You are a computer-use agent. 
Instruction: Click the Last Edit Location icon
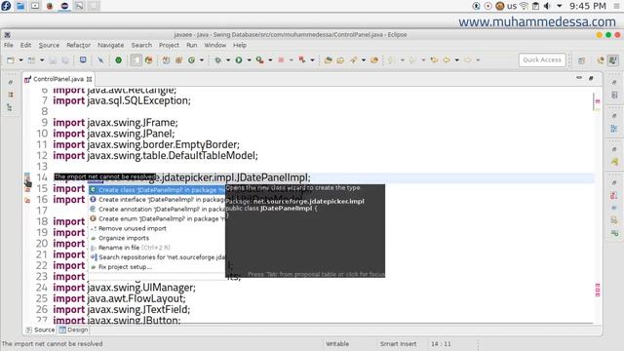(x=434, y=60)
